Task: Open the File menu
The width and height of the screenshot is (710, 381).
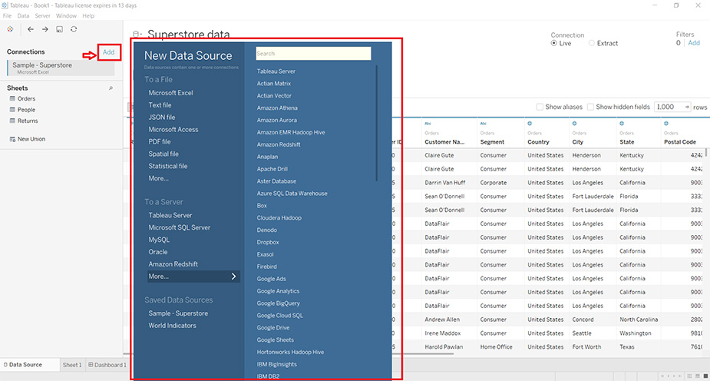Action: pos(7,16)
